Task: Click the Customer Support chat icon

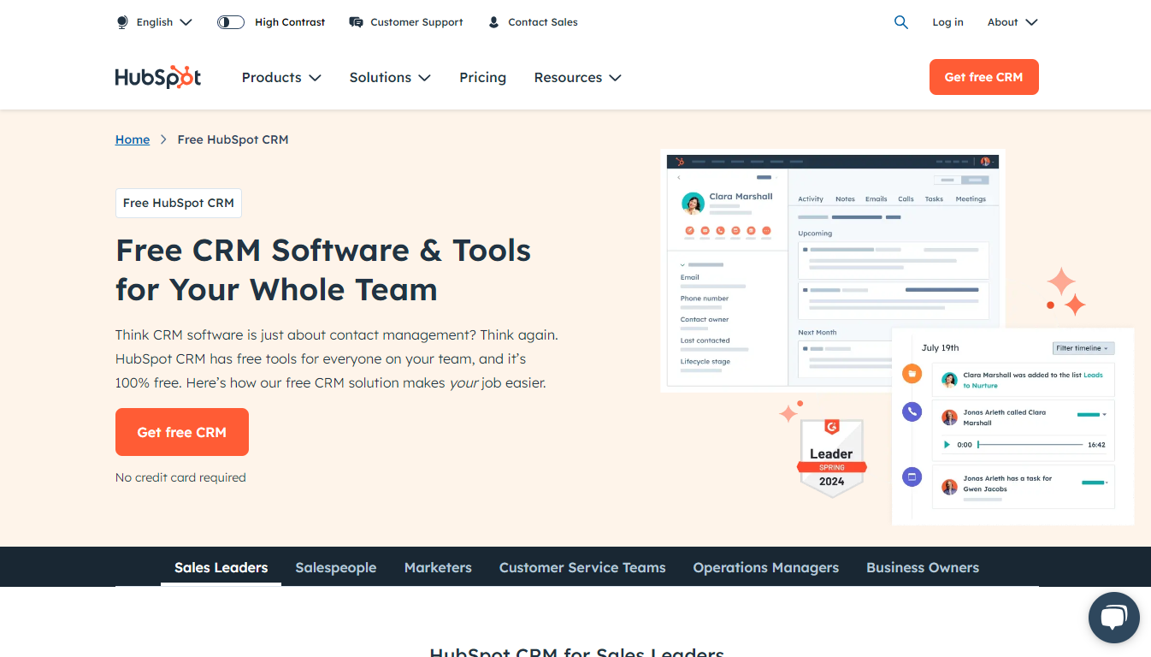Action: click(357, 22)
